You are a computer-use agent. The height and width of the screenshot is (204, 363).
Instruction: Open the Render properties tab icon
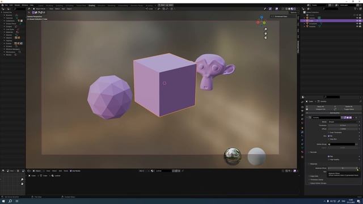302,107
